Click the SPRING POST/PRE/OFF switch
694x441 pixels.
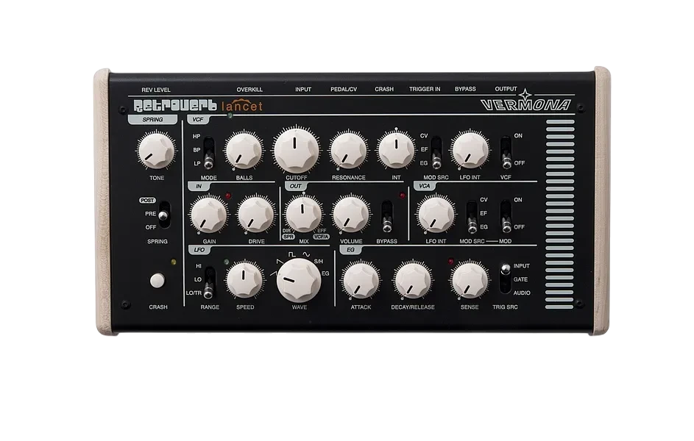pos(164,215)
